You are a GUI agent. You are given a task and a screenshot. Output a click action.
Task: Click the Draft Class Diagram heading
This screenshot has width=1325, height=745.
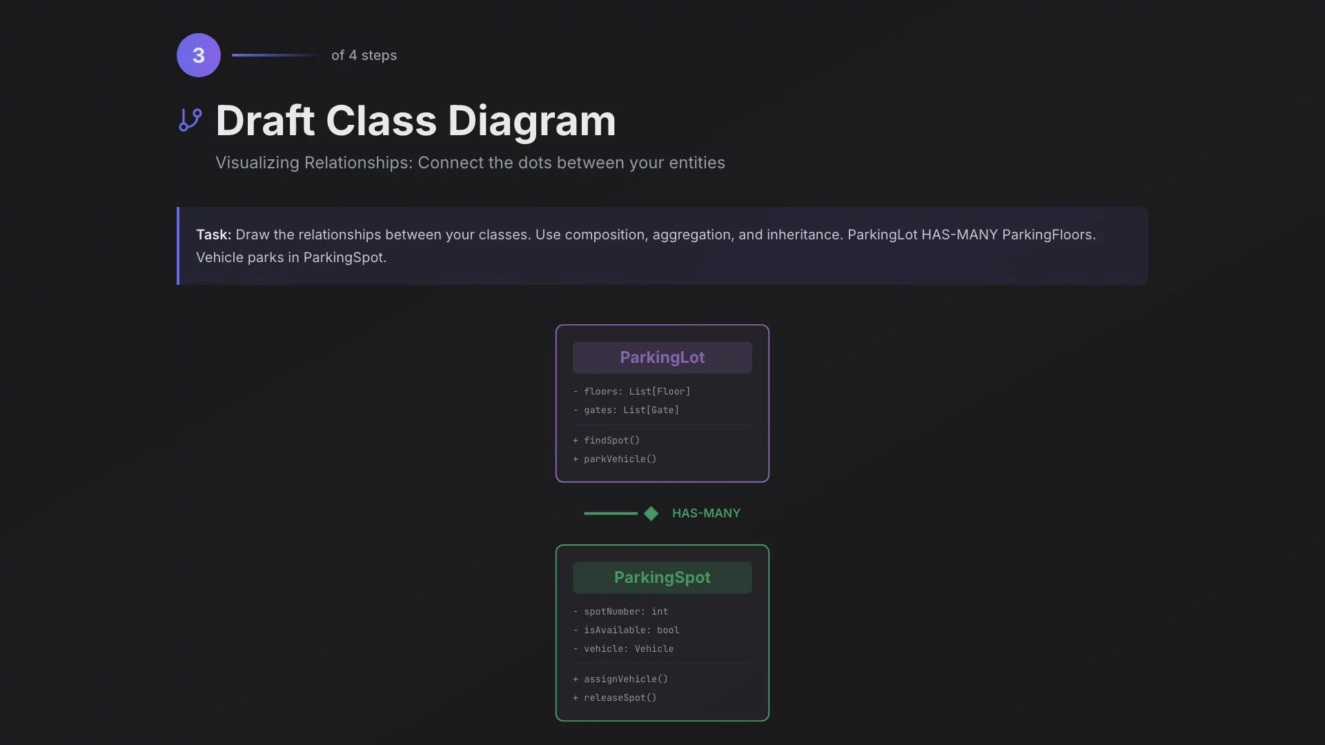[x=415, y=121]
